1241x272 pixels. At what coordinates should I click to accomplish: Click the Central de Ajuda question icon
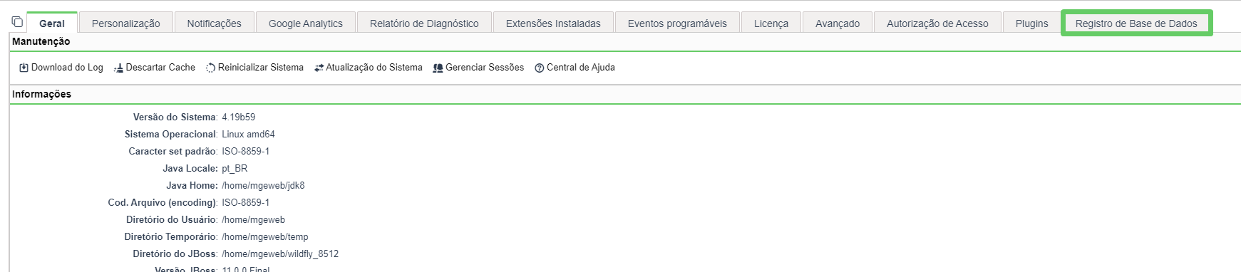[540, 68]
